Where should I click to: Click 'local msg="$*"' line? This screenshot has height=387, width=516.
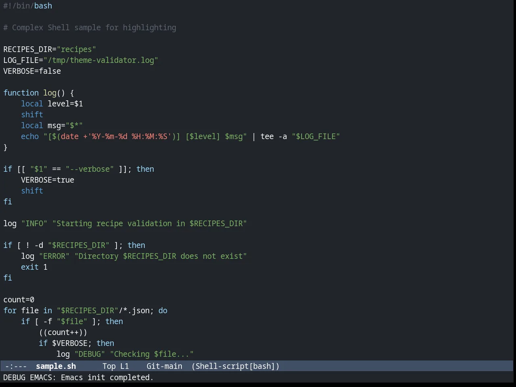pos(52,125)
